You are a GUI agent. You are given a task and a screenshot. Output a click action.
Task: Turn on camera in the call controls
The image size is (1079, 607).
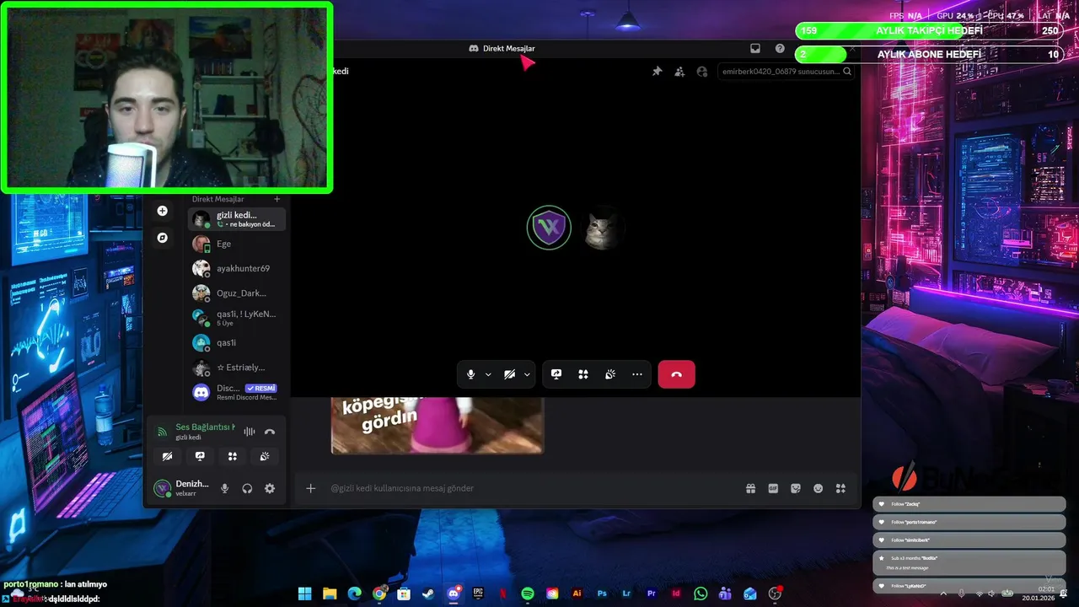509,374
